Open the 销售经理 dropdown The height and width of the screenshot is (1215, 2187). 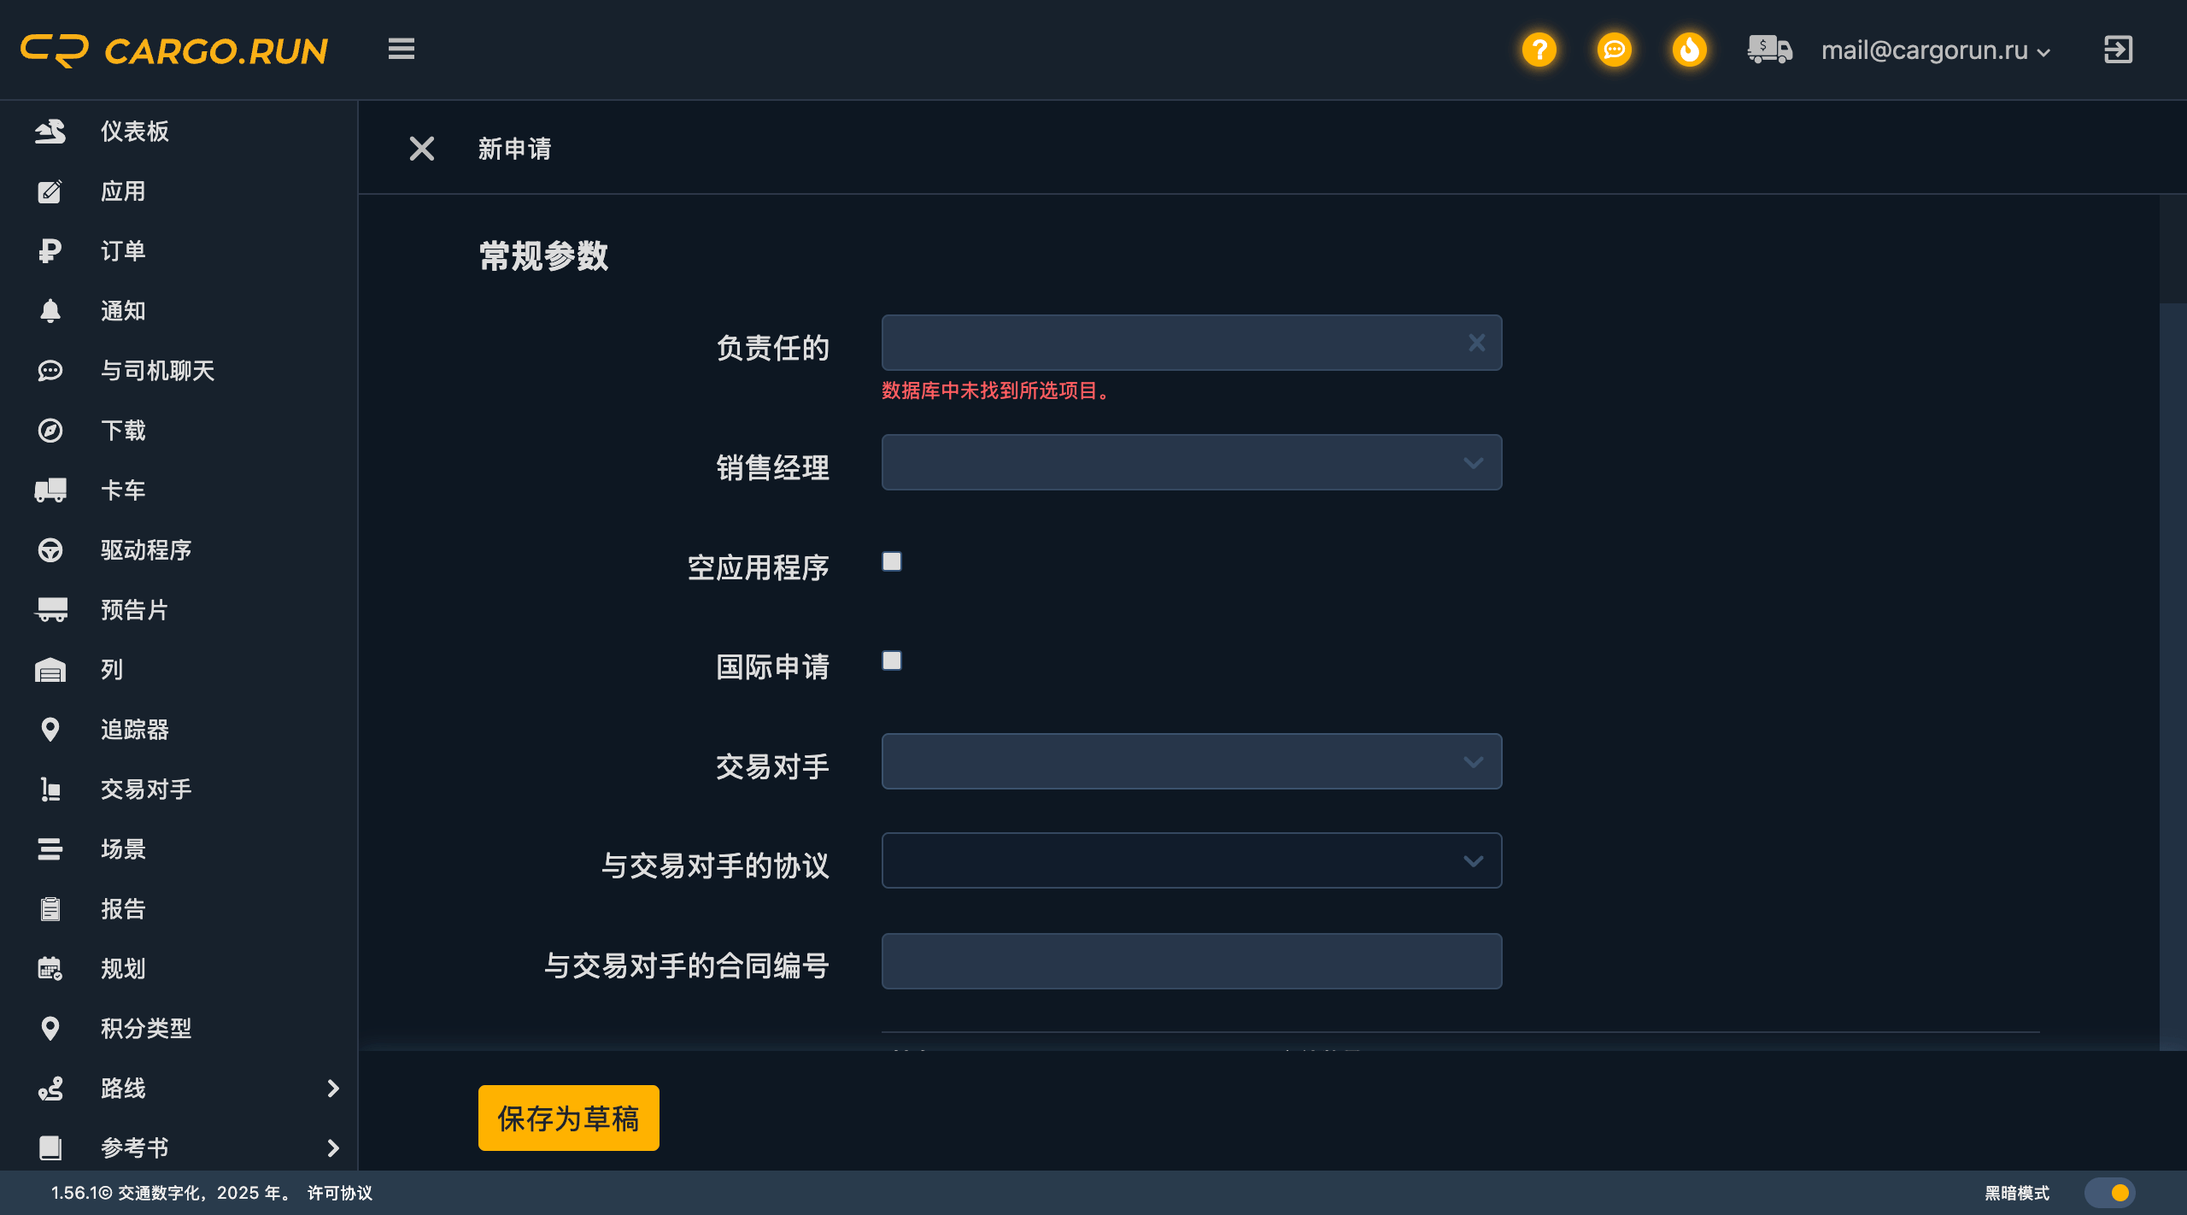pyautogui.click(x=1191, y=462)
